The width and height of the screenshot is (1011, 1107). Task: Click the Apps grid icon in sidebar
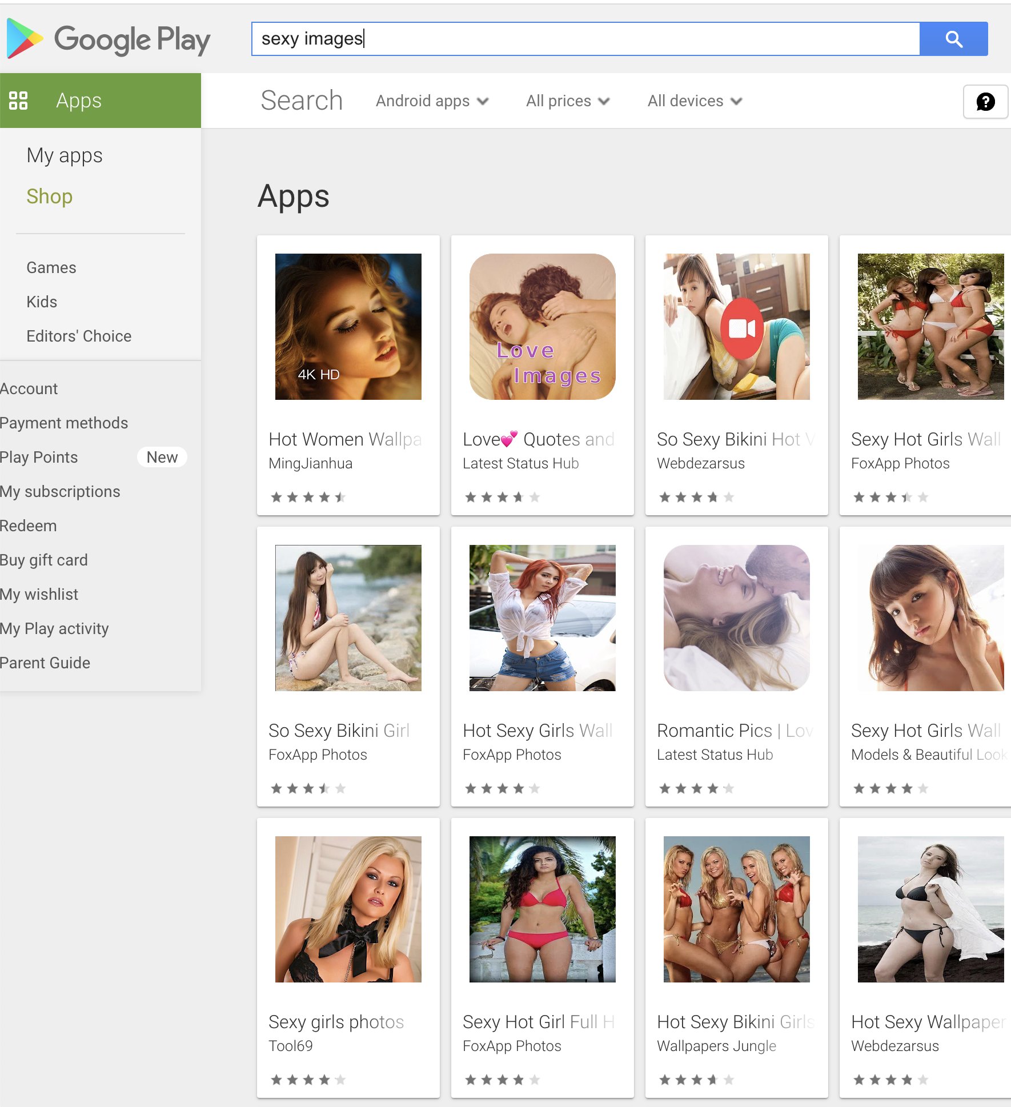[x=18, y=101]
